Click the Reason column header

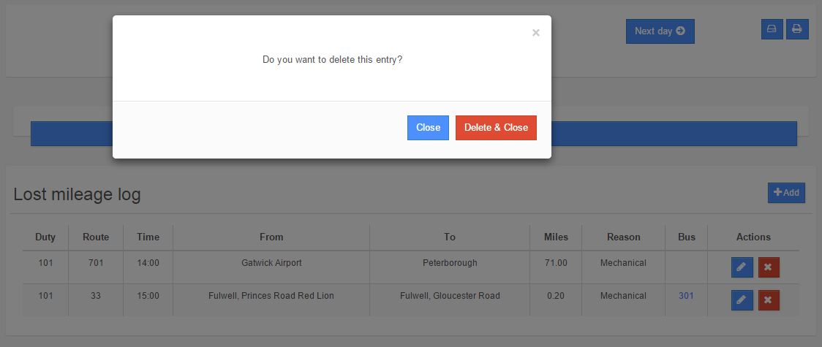coord(623,237)
